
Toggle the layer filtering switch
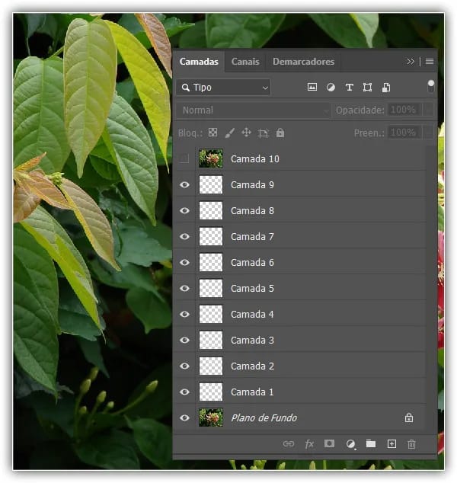[431, 86]
